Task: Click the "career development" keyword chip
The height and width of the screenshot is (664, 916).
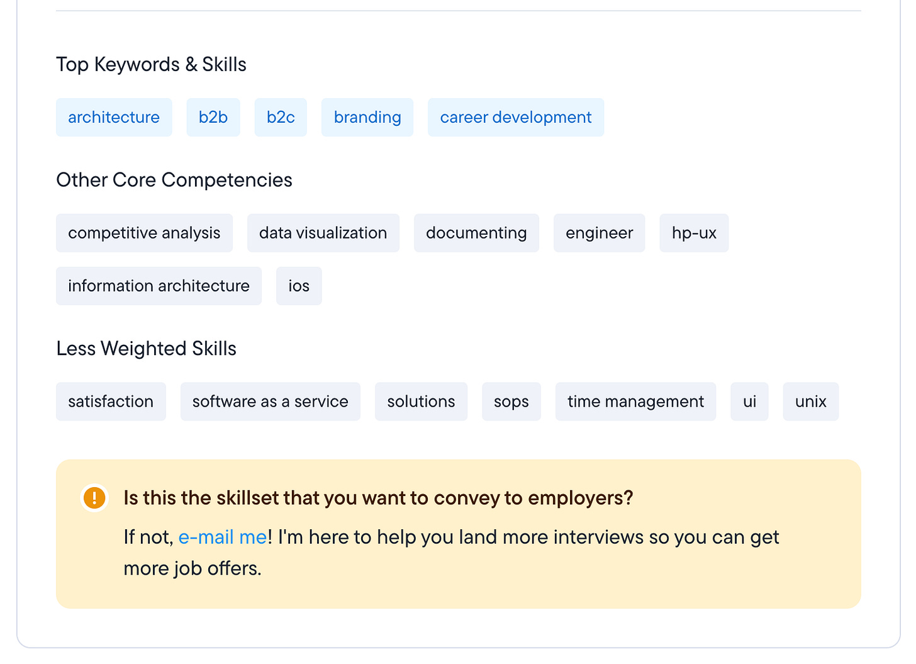Action: (x=515, y=117)
